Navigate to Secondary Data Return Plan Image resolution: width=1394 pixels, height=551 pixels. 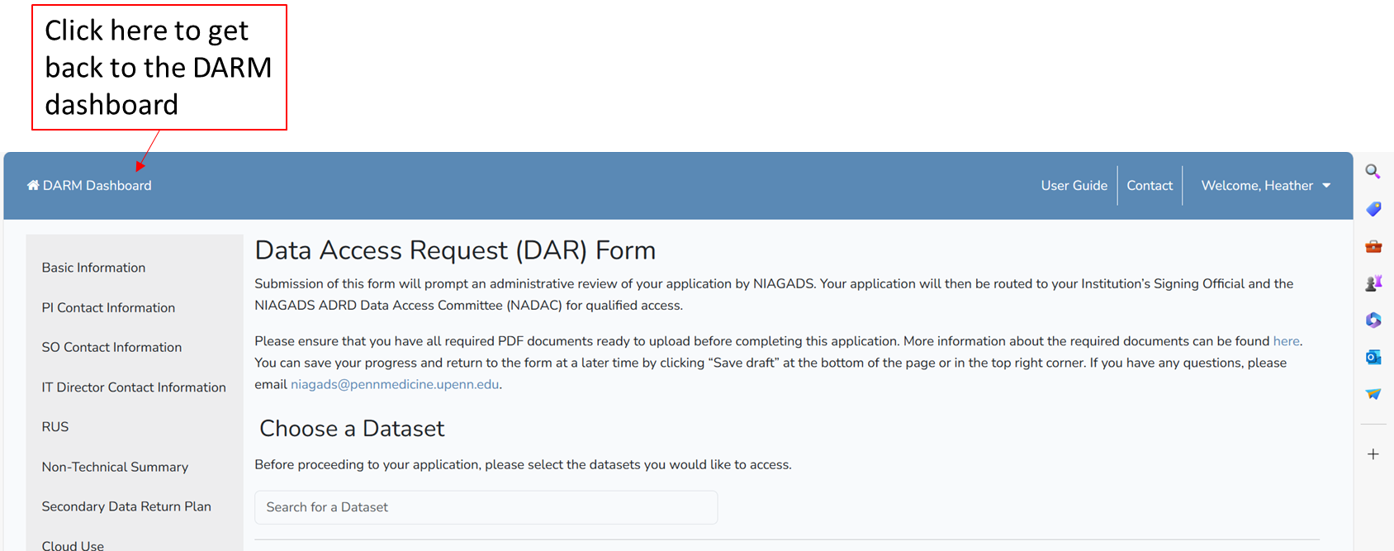[x=126, y=506]
